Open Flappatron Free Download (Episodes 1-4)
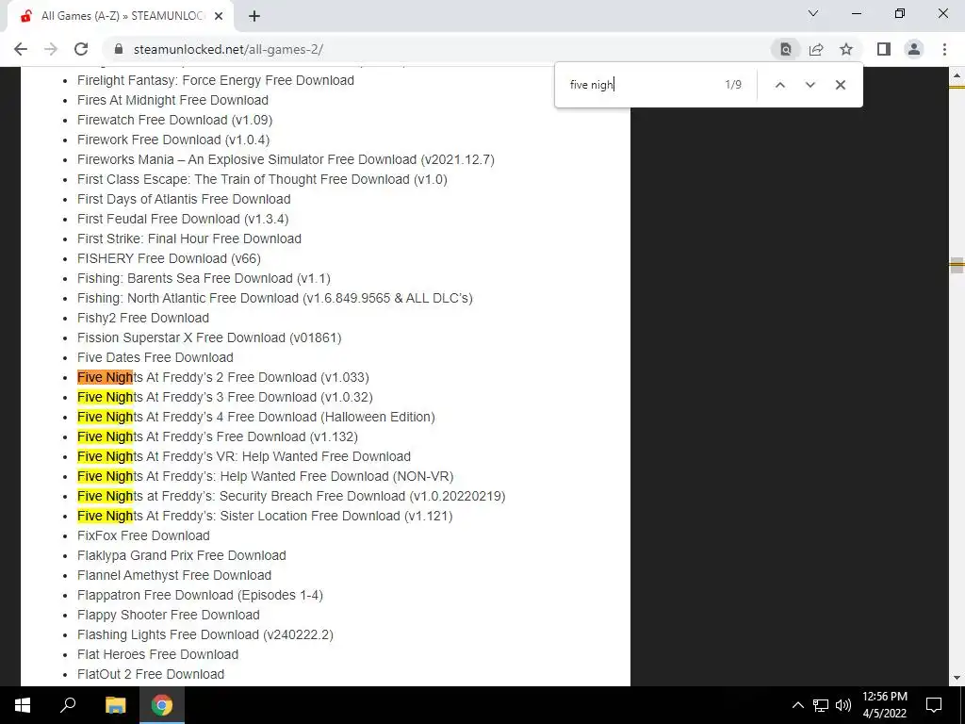This screenshot has width=965, height=724. (x=200, y=595)
